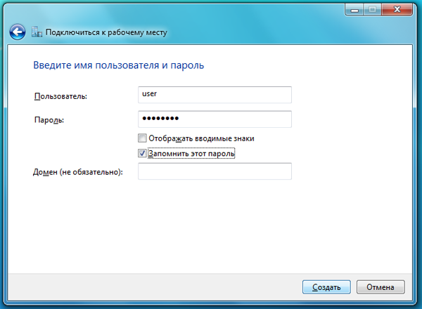
Task: Close the wizard with the red X
Action: tap(397, 10)
